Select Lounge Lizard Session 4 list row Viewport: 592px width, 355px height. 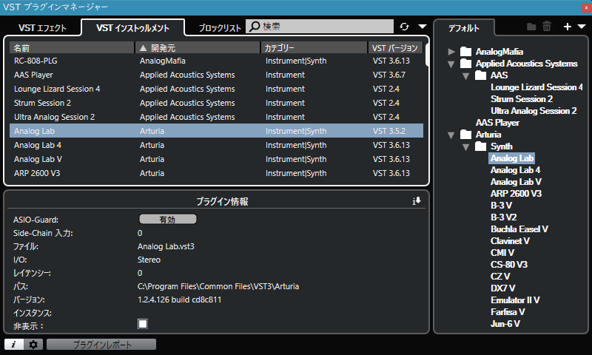pyautogui.click(x=216, y=89)
